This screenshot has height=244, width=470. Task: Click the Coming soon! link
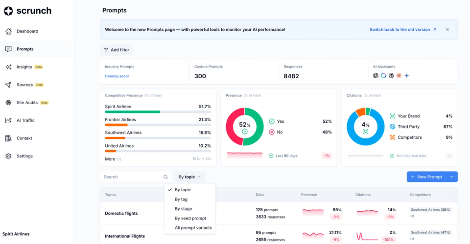117,76
